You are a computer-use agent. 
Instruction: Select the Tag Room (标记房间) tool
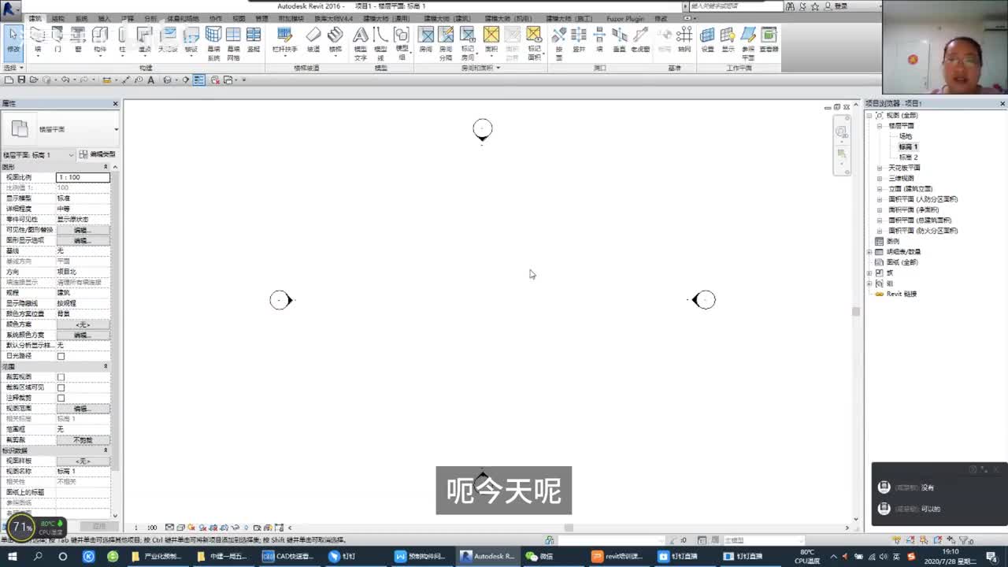coord(468,43)
